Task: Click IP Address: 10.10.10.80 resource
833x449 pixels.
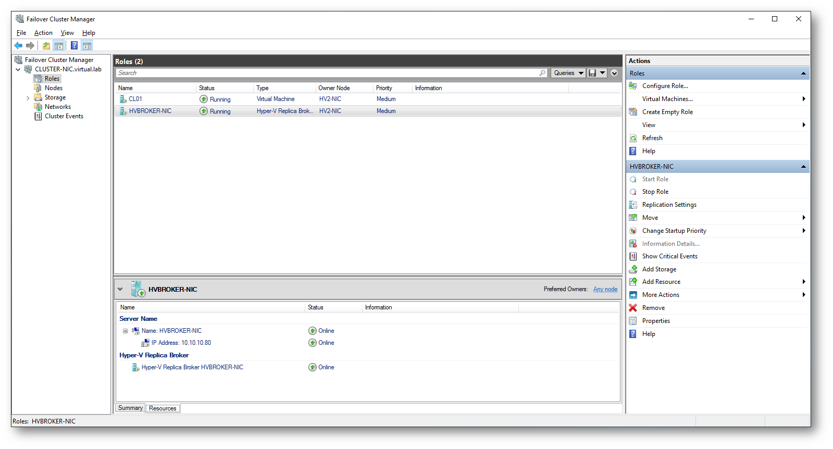Action: 181,343
